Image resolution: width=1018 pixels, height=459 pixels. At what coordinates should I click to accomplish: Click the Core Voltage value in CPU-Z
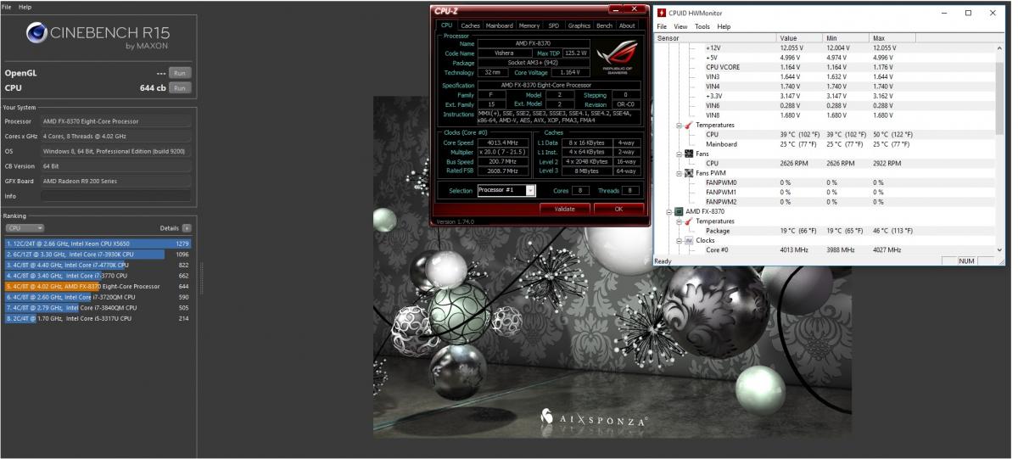point(570,72)
